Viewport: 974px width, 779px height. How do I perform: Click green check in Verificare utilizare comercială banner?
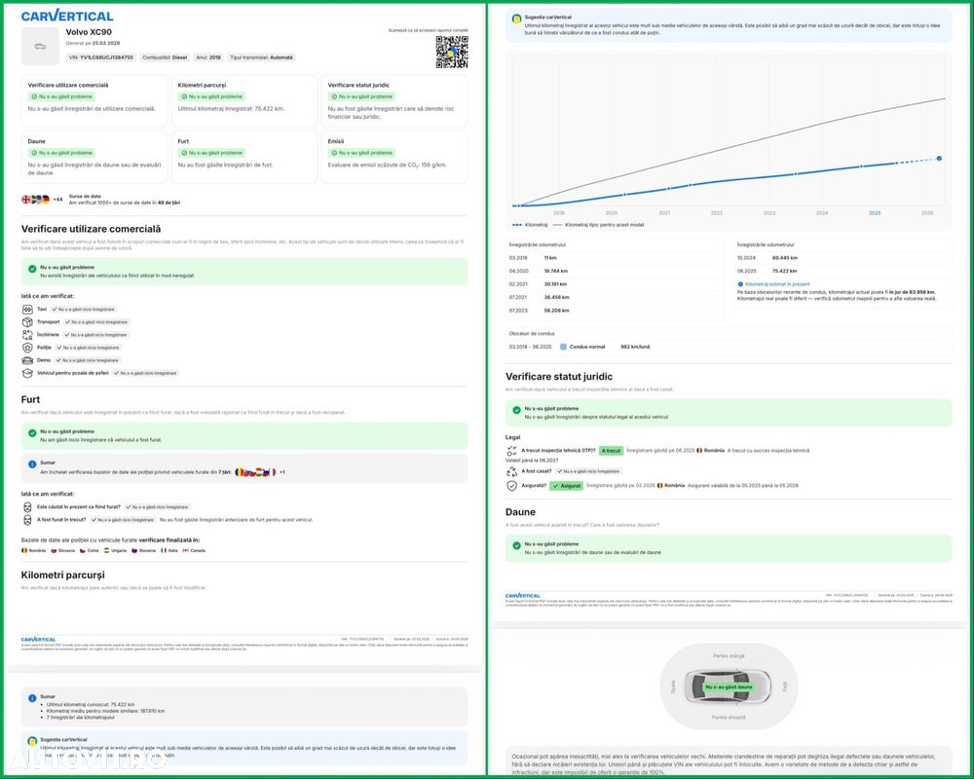(x=32, y=269)
